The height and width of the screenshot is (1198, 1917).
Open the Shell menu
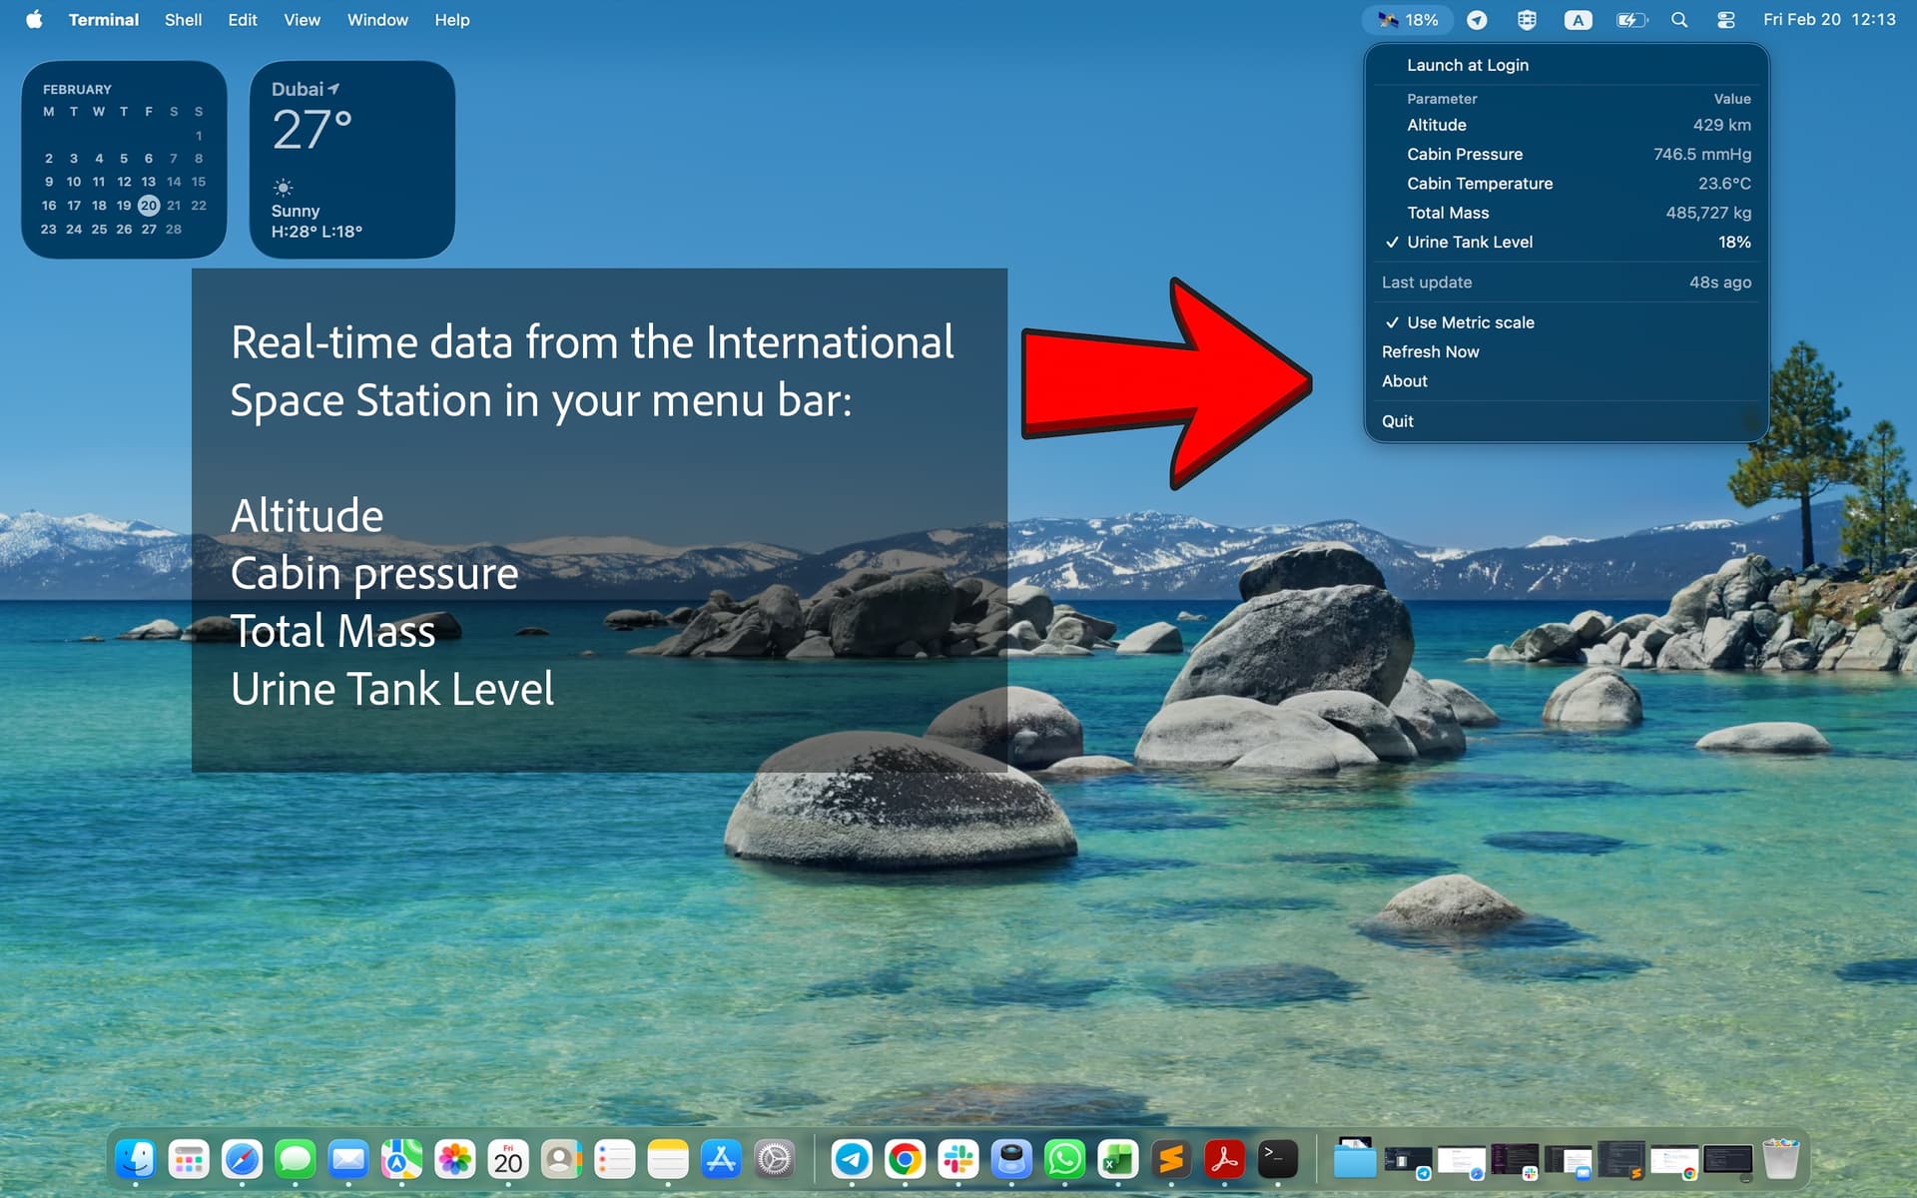pyautogui.click(x=183, y=20)
